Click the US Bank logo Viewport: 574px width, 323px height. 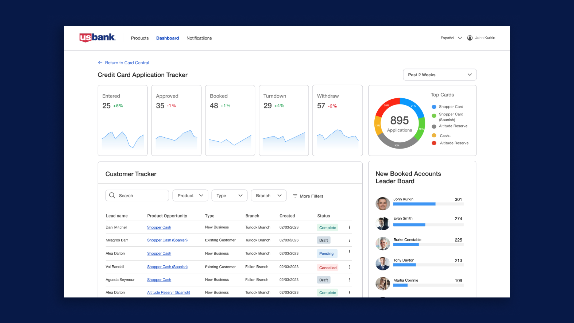pos(97,38)
